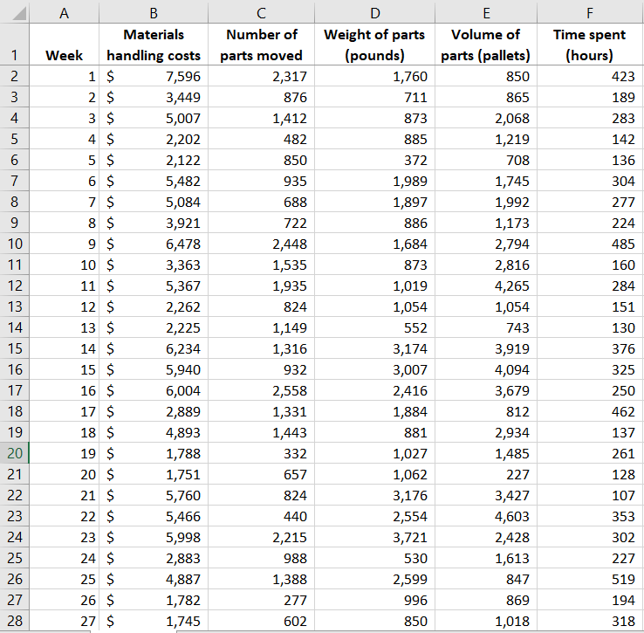Click the parts moved cell 2,558
The height and width of the screenshot is (633, 644).
261,390
